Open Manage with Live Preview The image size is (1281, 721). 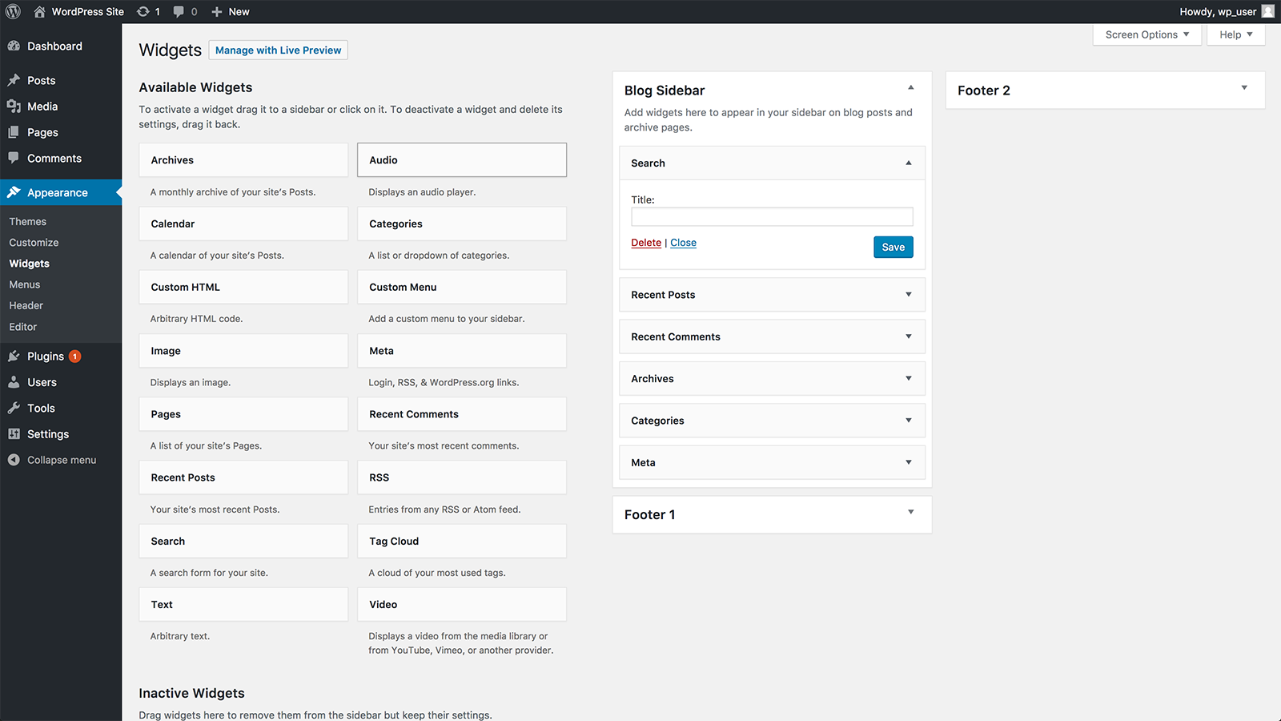pos(278,50)
